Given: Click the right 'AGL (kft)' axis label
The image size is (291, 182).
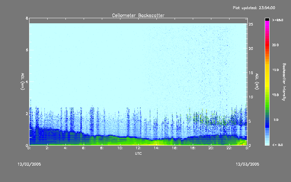Looking at the screenshot, I should (x=257, y=82).
